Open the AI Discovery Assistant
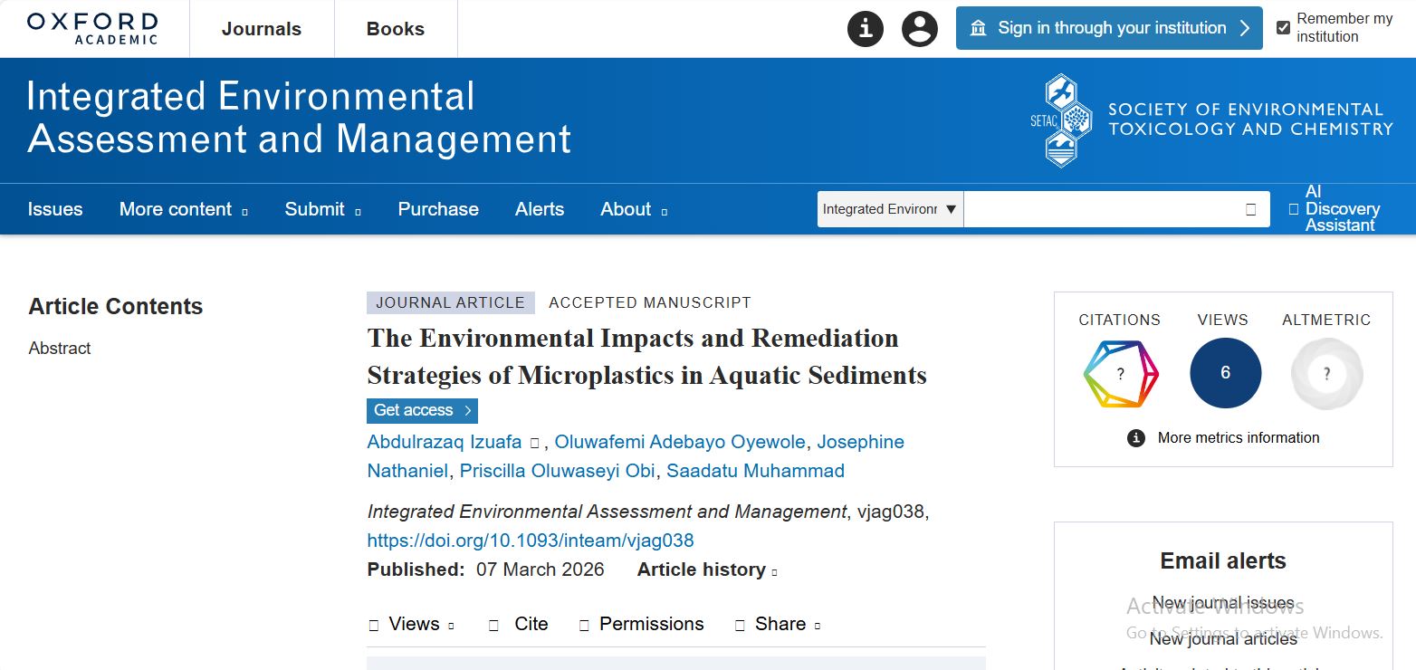The image size is (1416, 670). pyautogui.click(x=1339, y=209)
